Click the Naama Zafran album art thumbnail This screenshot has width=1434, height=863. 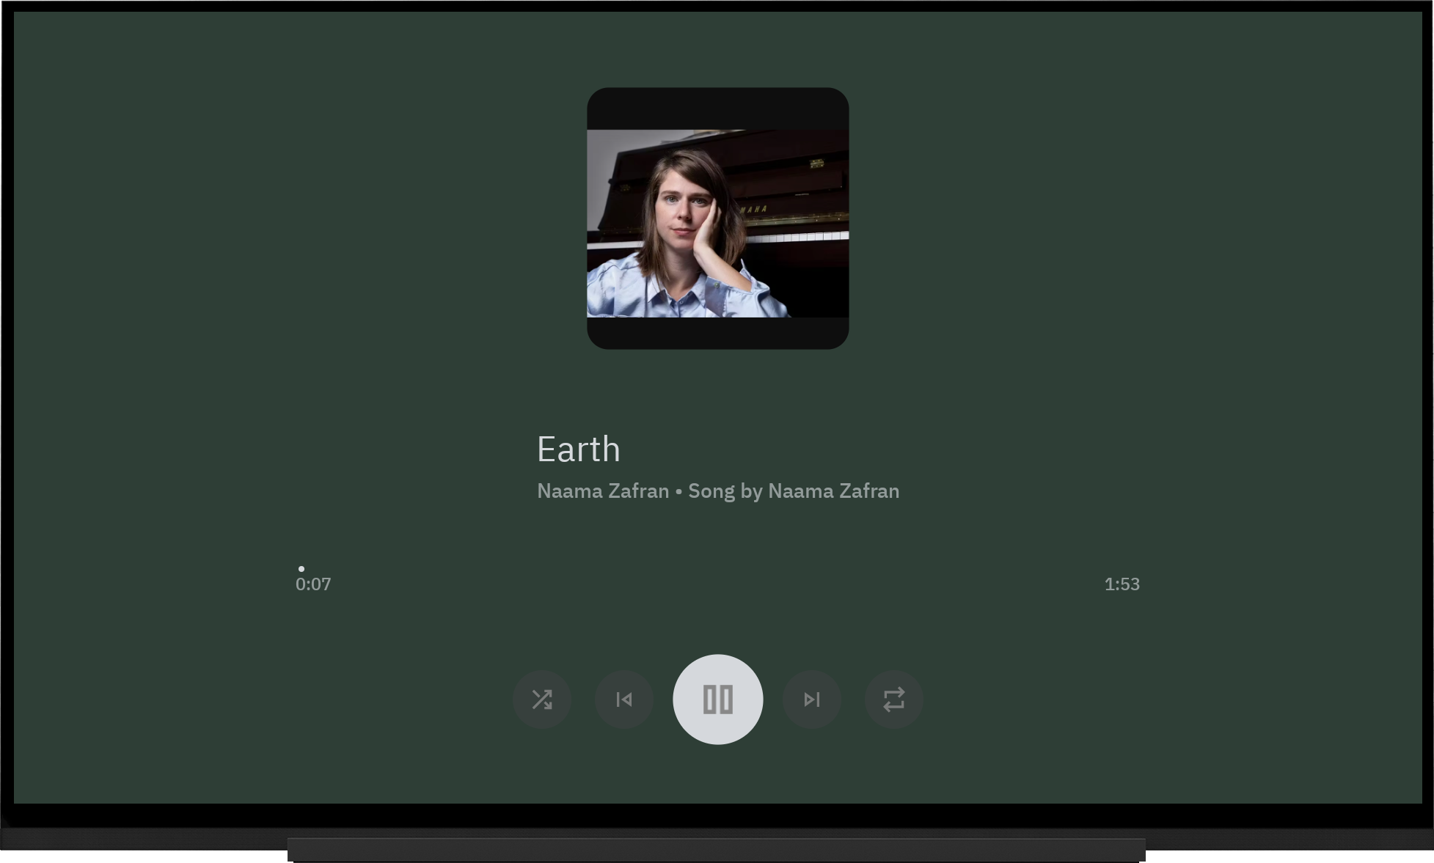click(717, 218)
